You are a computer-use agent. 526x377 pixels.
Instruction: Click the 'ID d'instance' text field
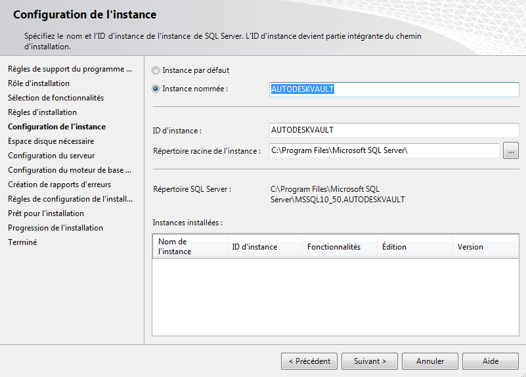pos(394,130)
